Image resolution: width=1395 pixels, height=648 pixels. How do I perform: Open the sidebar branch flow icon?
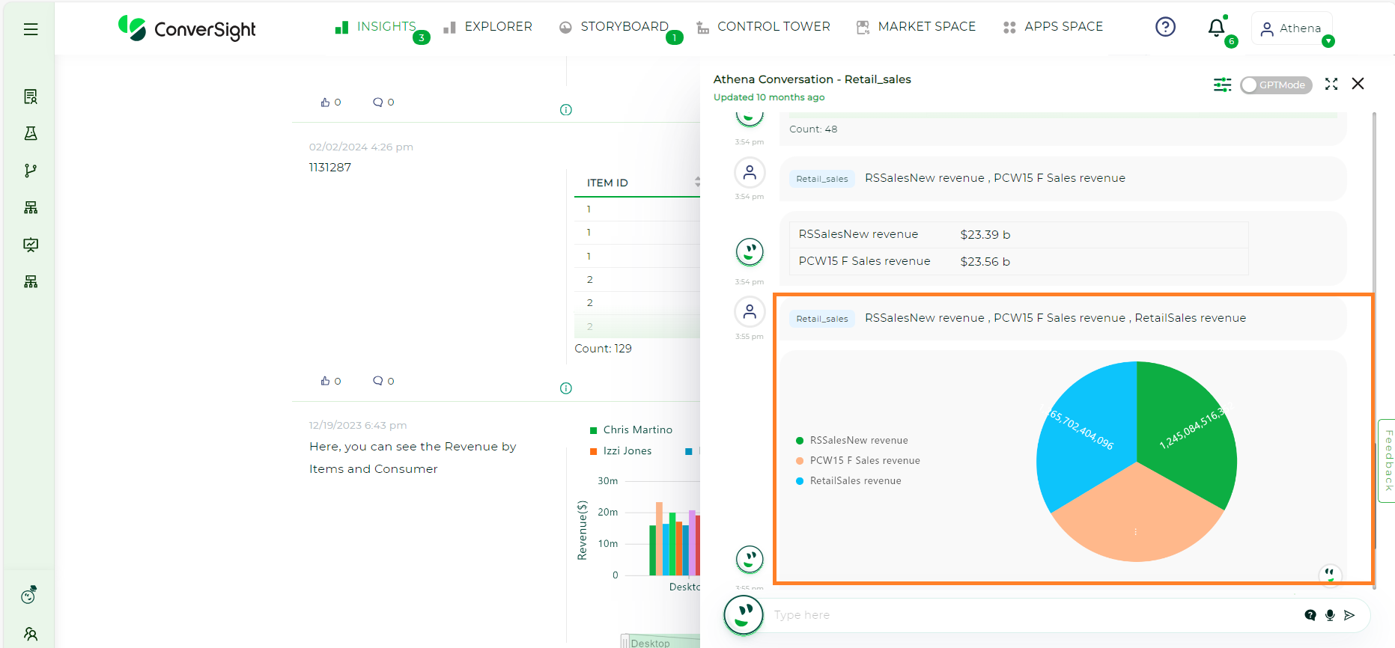click(x=31, y=171)
